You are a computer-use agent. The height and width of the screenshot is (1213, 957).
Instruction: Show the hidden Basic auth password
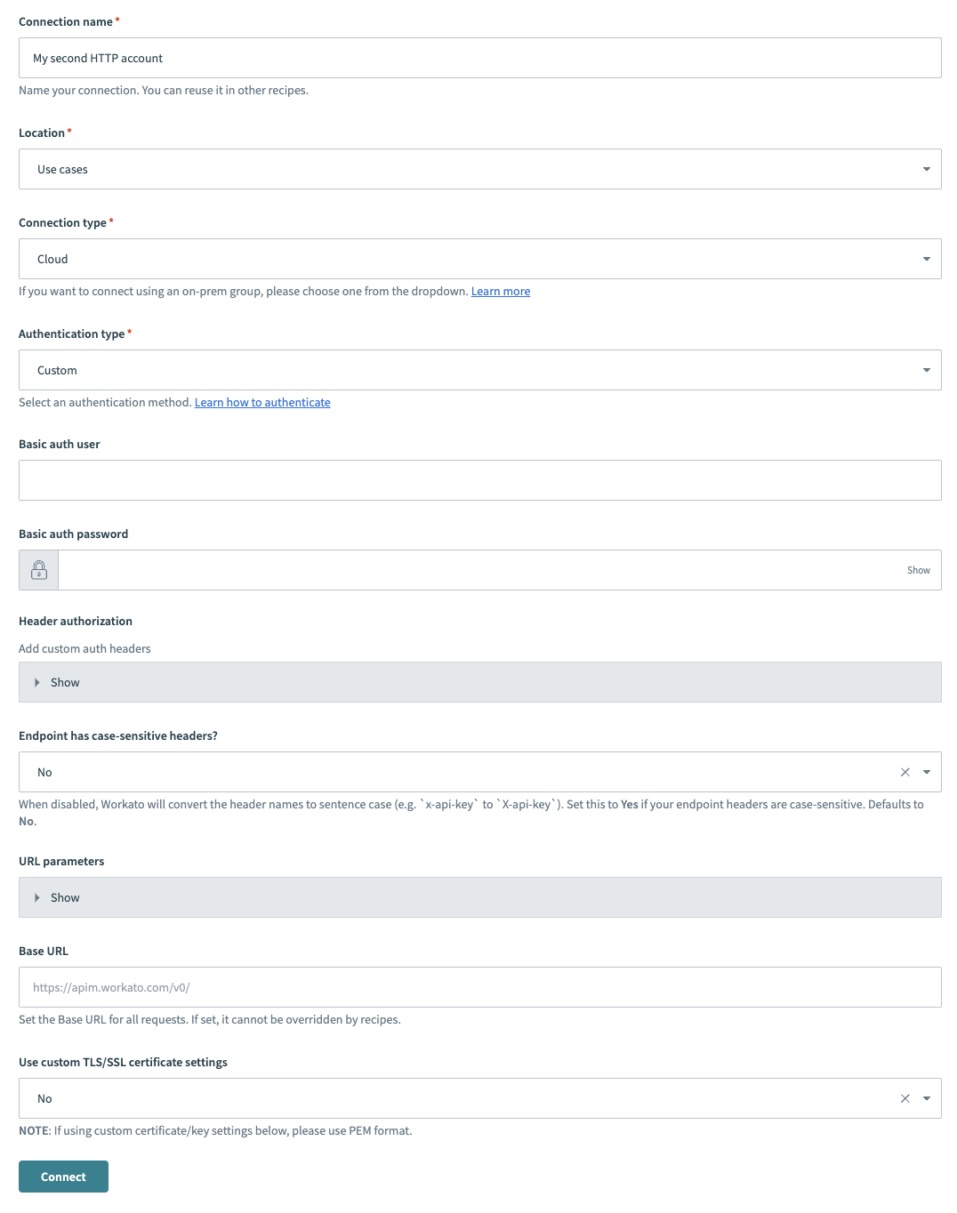click(918, 569)
